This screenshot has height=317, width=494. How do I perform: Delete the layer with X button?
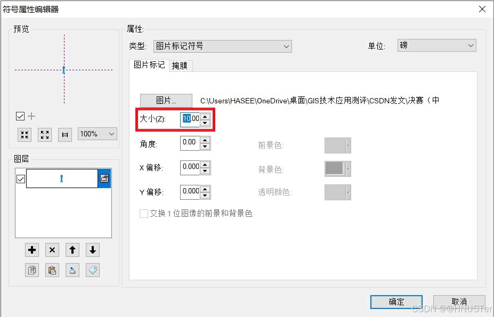point(52,250)
